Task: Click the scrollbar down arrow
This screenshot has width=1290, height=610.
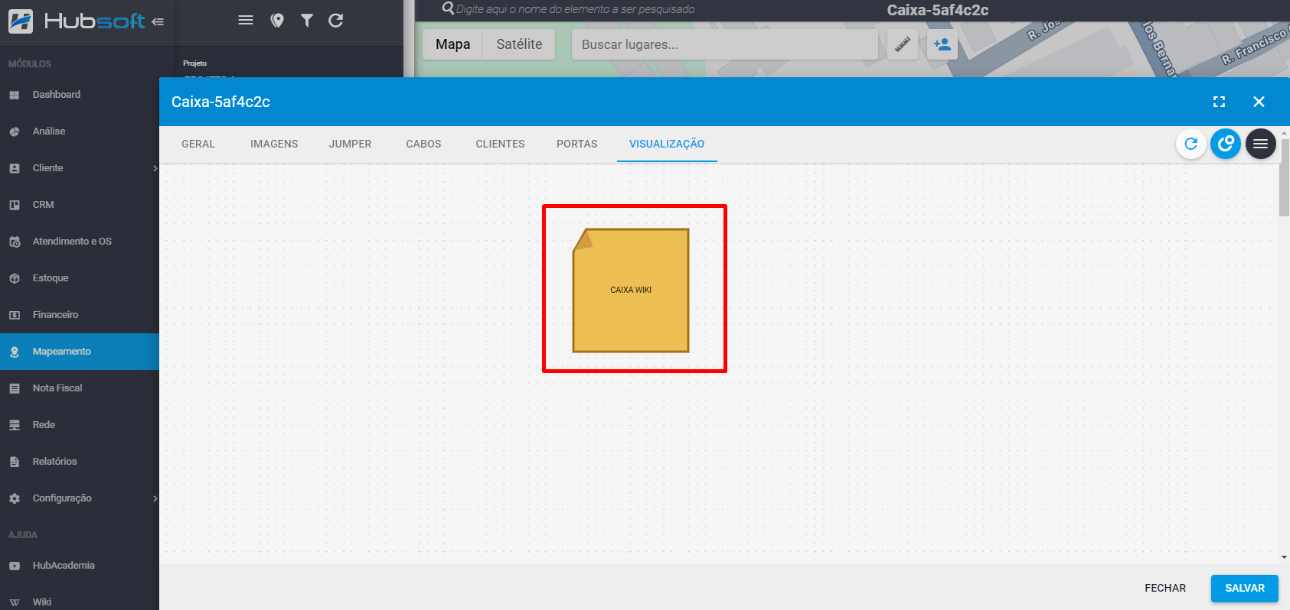Action: 1284,558
